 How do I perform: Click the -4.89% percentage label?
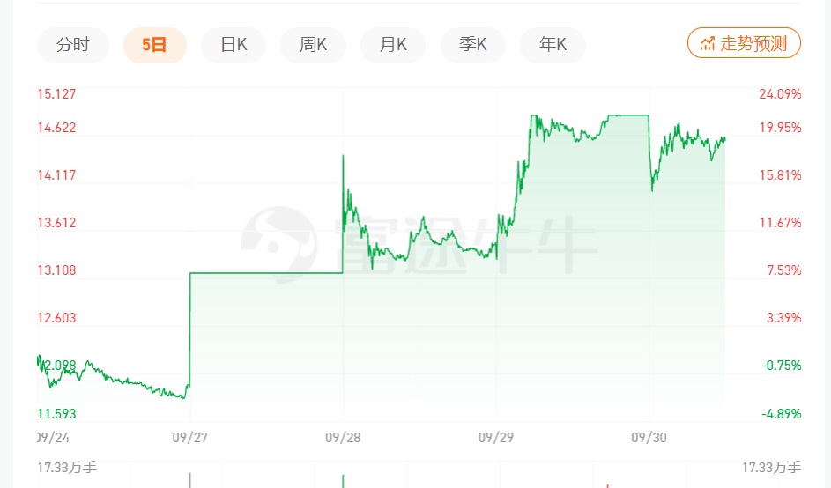[780, 413]
